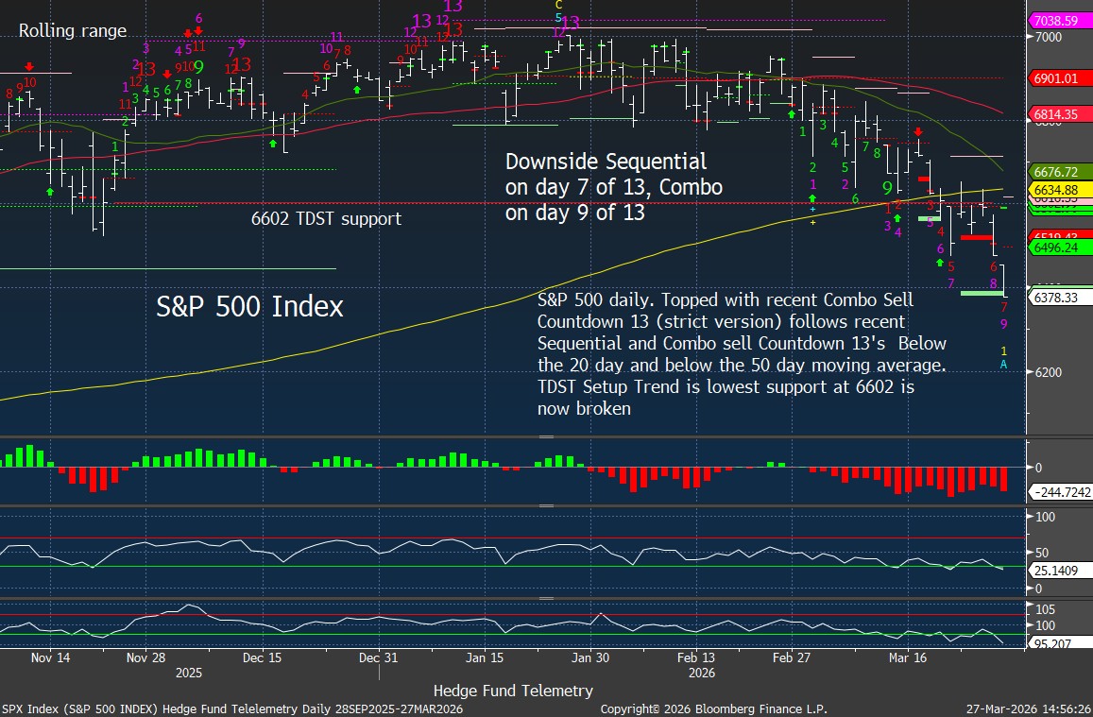Click the divider handle above the bottom indicator panel
Screen dimensions: 1093x717
click(546, 598)
